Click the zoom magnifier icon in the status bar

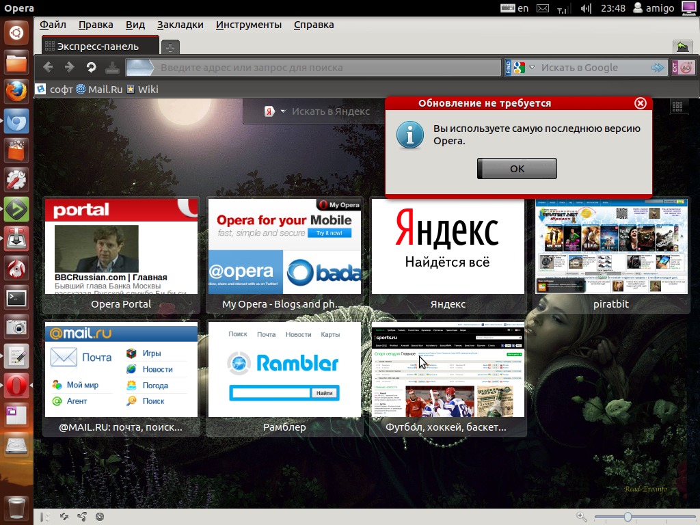point(581,517)
